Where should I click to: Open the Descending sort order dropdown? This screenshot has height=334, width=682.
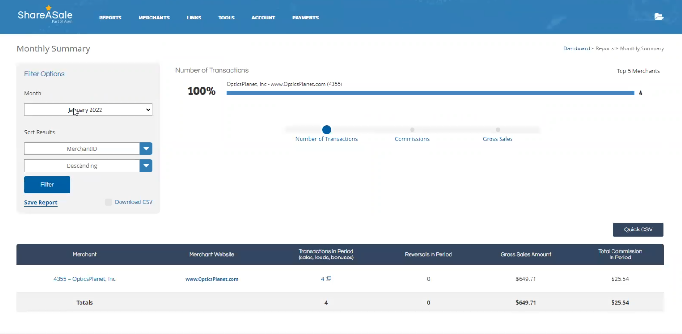pos(88,166)
